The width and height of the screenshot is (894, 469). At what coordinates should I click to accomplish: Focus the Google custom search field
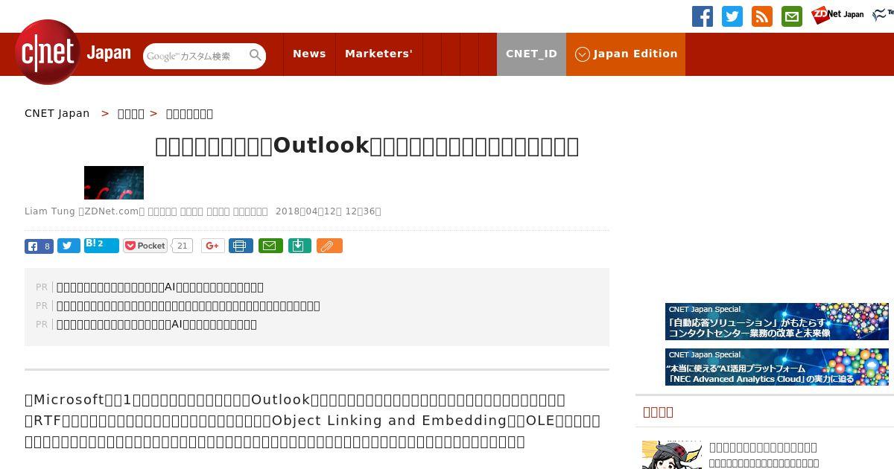coord(195,56)
